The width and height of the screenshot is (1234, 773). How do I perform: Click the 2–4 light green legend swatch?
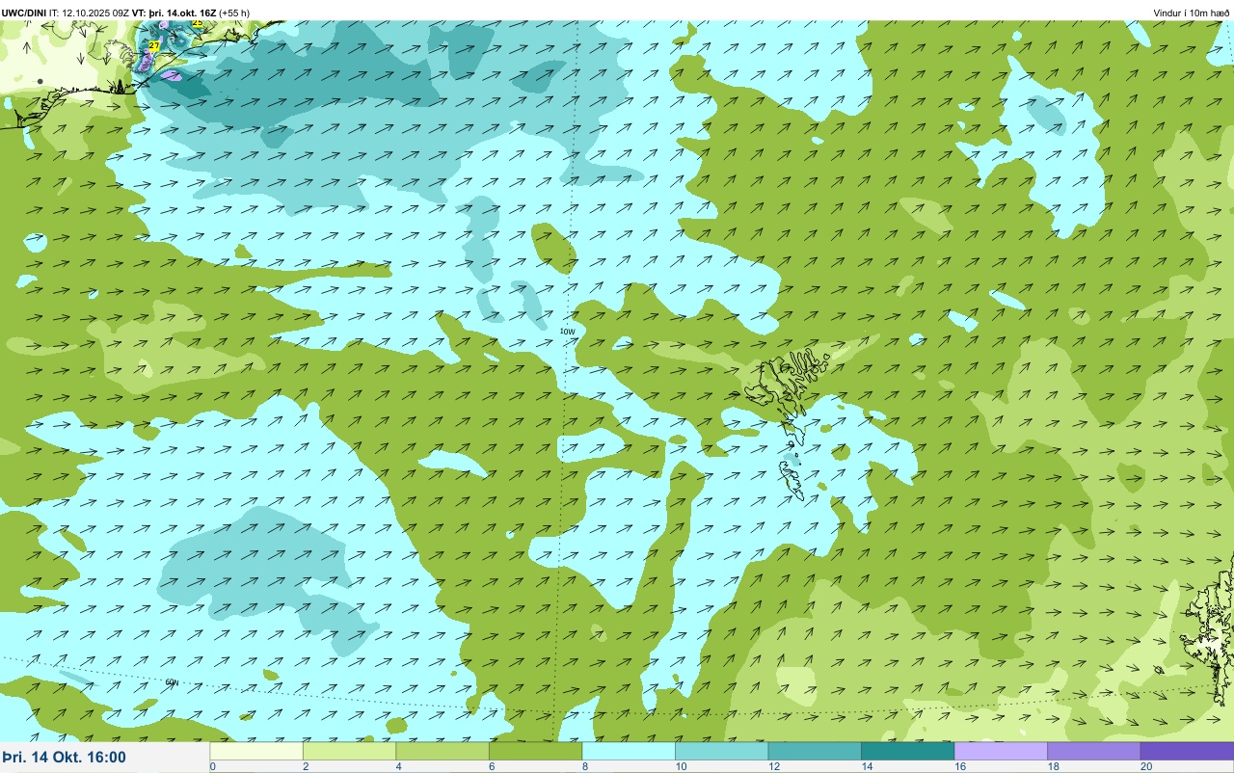pos(349,751)
